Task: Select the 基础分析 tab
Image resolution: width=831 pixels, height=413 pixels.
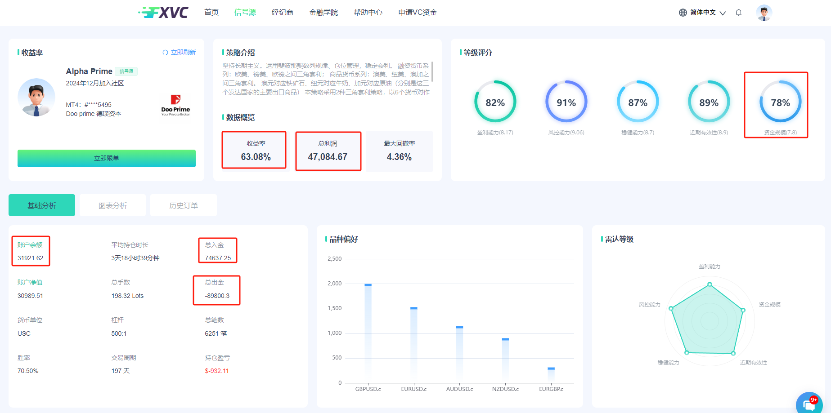Action: [42, 205]
